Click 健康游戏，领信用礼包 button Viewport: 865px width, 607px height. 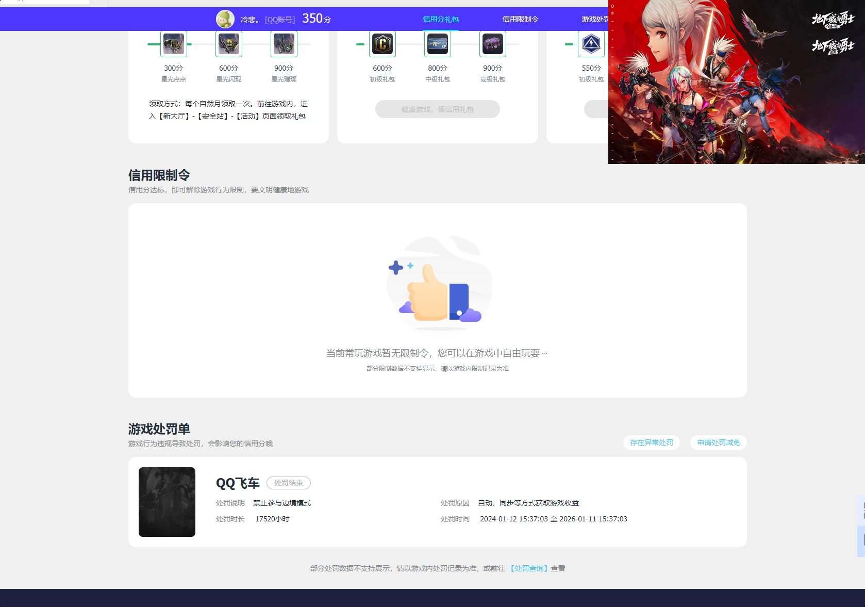[438, 109]
